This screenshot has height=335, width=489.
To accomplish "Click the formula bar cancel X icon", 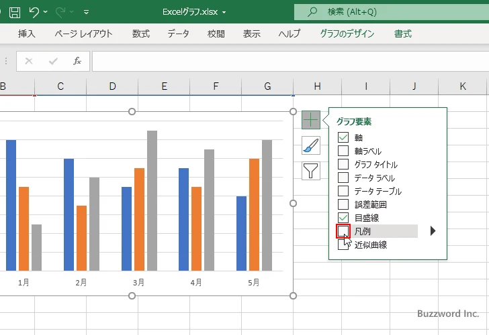I will [x=29, y=61].
